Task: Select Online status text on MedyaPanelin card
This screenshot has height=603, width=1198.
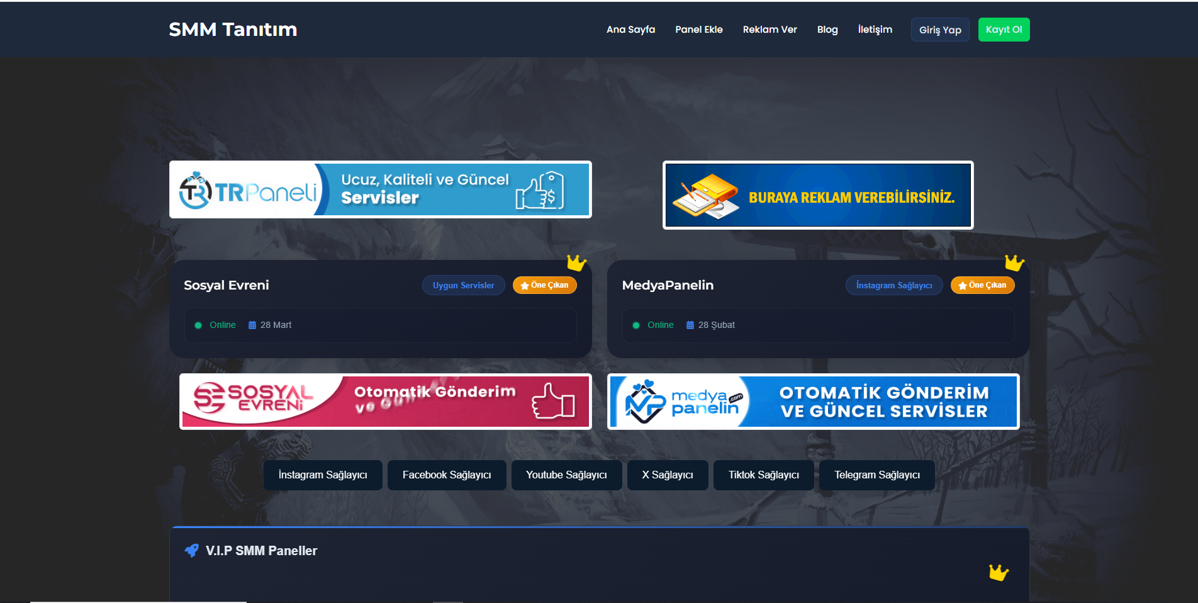Action: pos(661,325)
